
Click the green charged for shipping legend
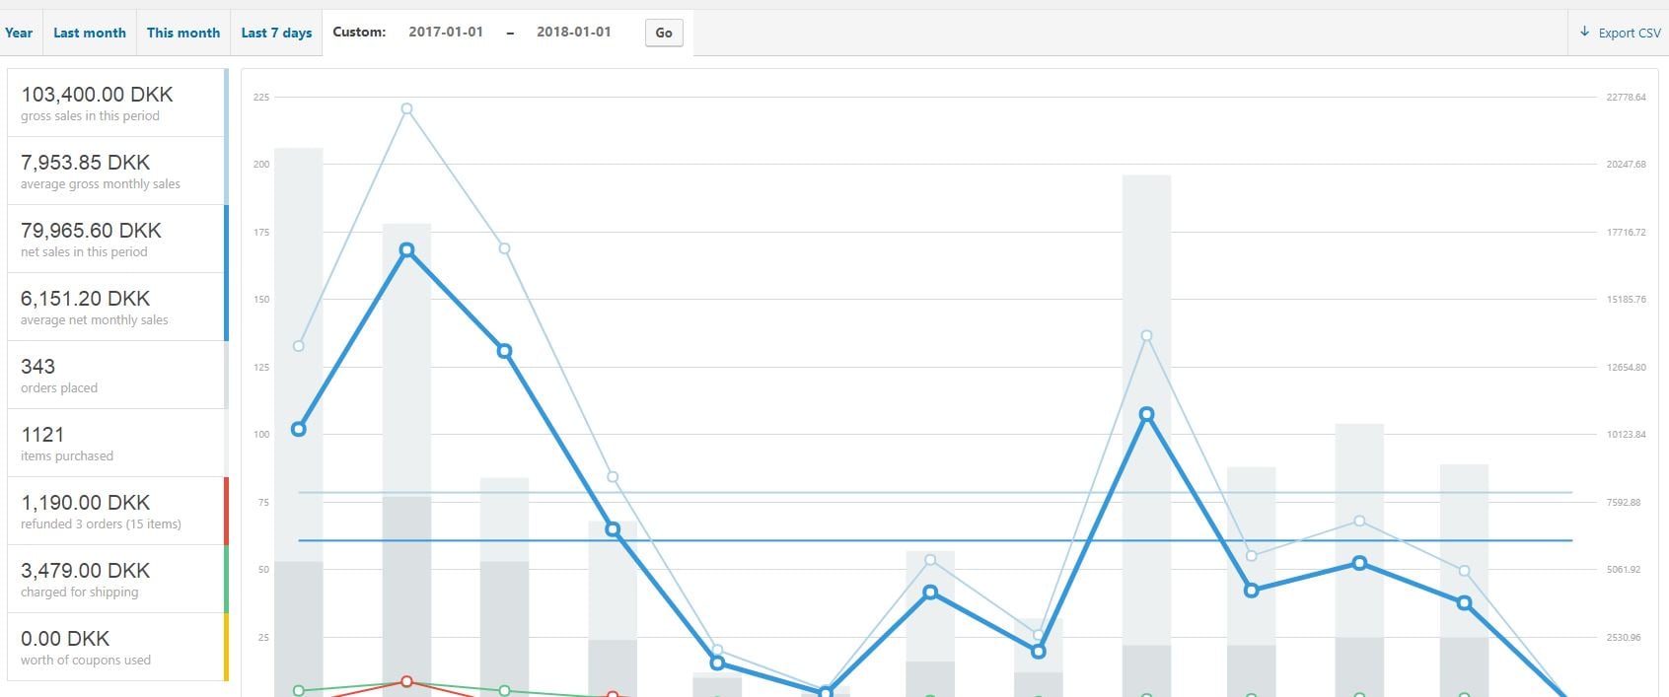[x=116, y=579]
